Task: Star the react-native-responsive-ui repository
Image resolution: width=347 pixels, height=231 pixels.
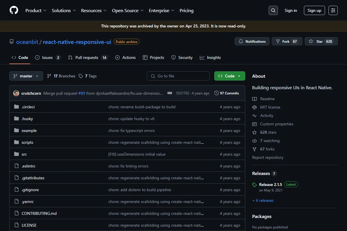Action: (x=321, y=41)
